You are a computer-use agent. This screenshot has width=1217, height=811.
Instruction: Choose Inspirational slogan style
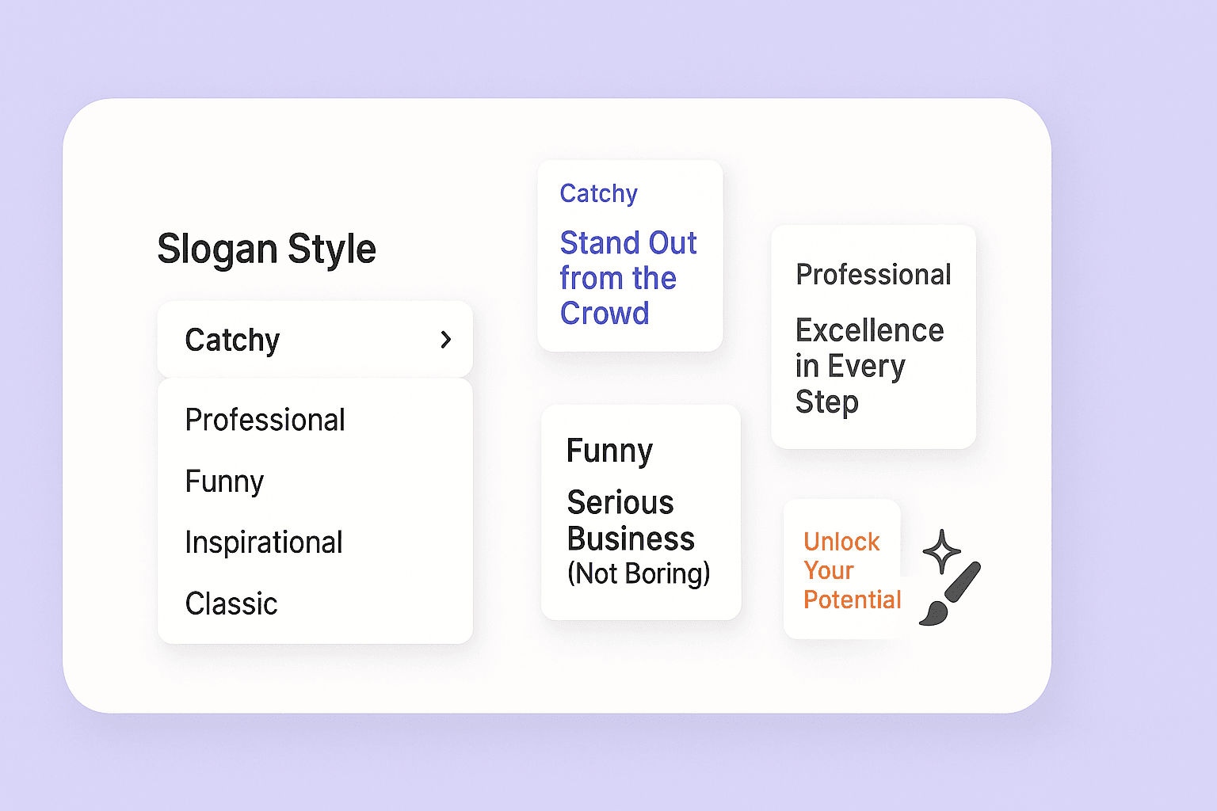[263, 542]
